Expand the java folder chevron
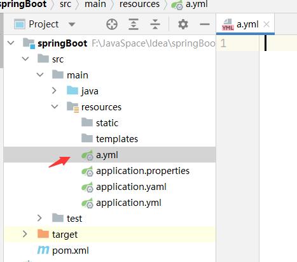 click(x=54, y=91)
